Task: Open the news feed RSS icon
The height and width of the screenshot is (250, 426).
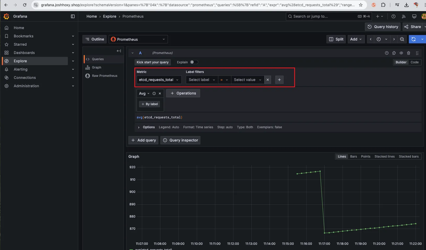Action: tap(404, 16)
